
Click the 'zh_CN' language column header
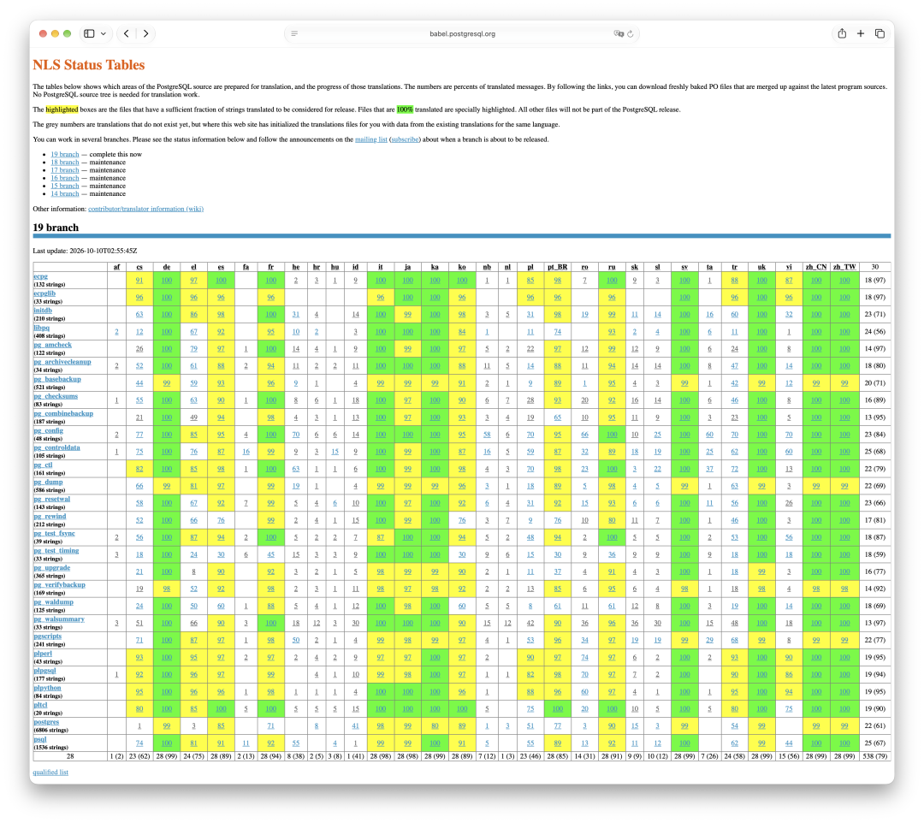click(x=816, y=267)
